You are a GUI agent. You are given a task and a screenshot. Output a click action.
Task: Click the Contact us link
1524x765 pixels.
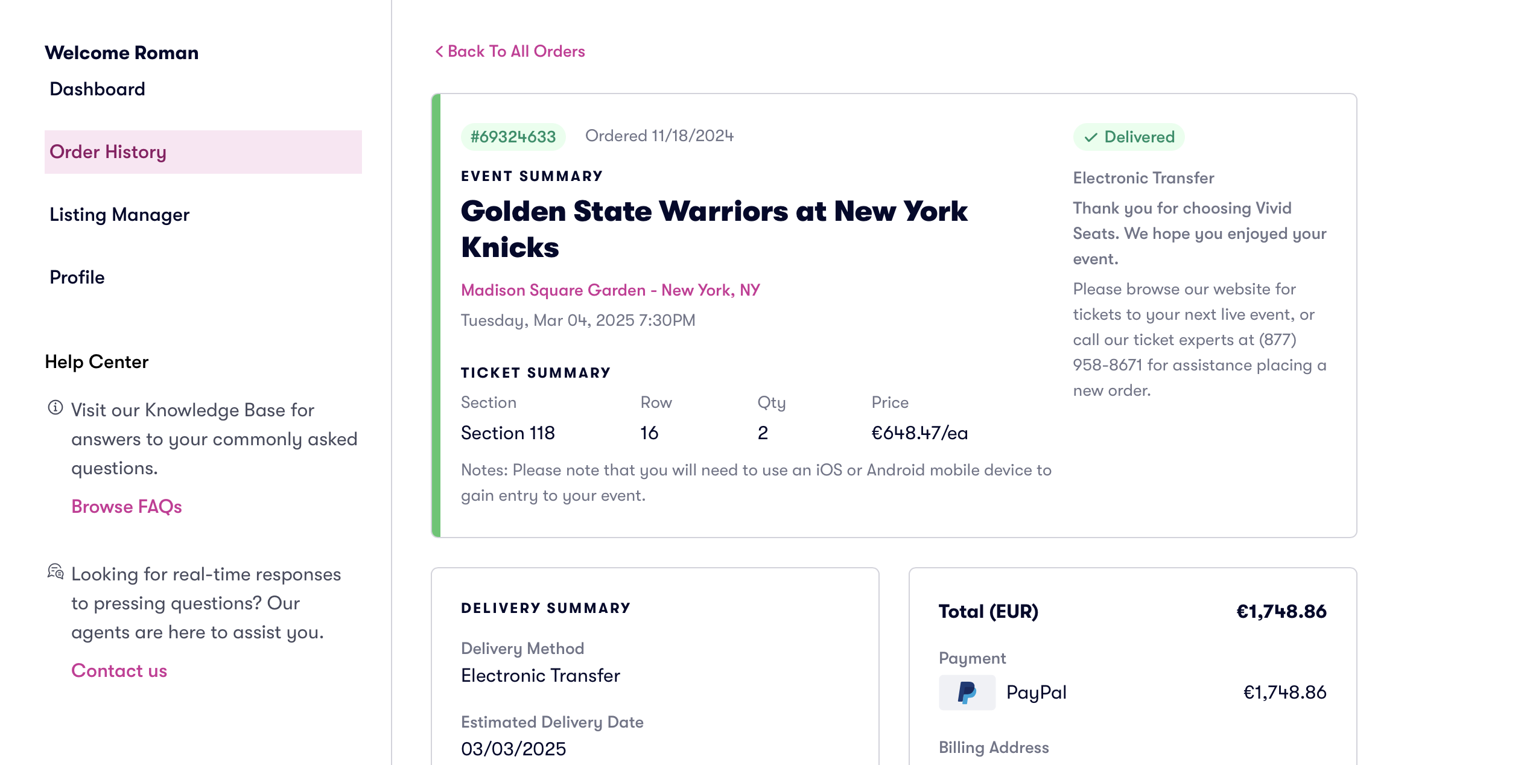(119, 671)
